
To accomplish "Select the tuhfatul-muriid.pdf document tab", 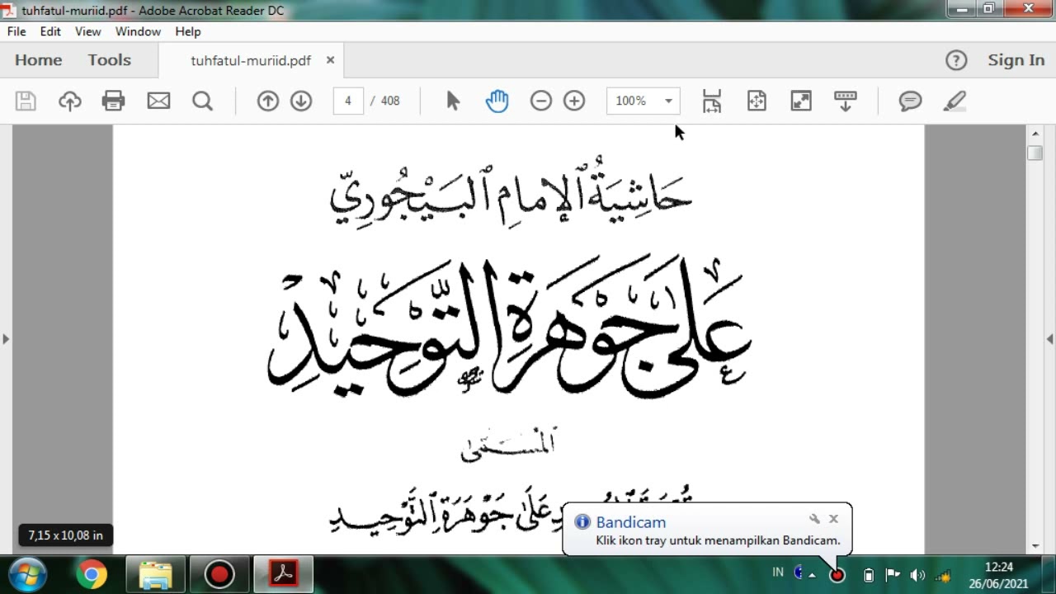I will (x=251, y=60).
